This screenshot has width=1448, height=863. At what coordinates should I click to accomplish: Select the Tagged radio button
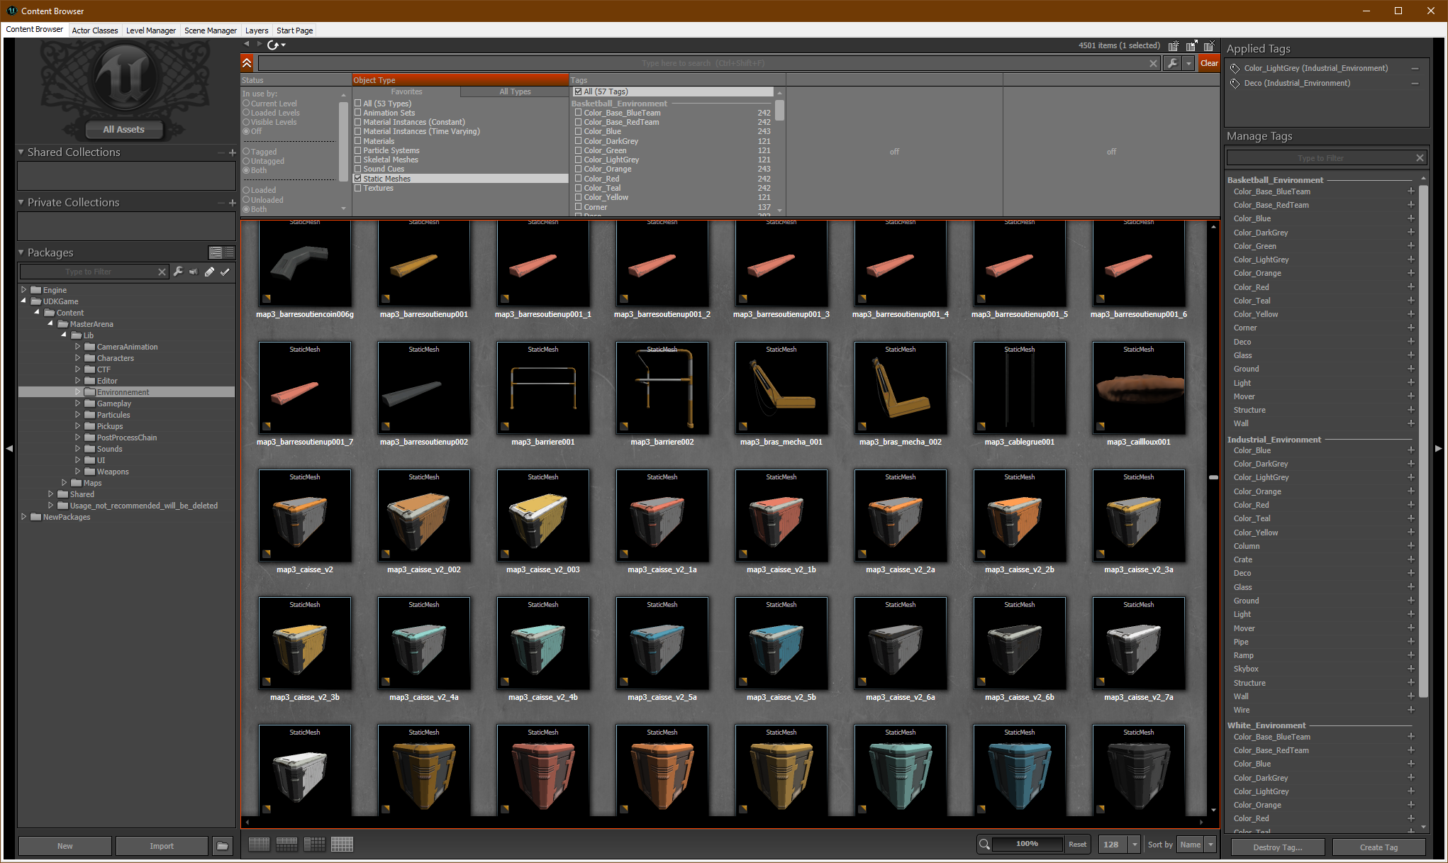(246, 152)
